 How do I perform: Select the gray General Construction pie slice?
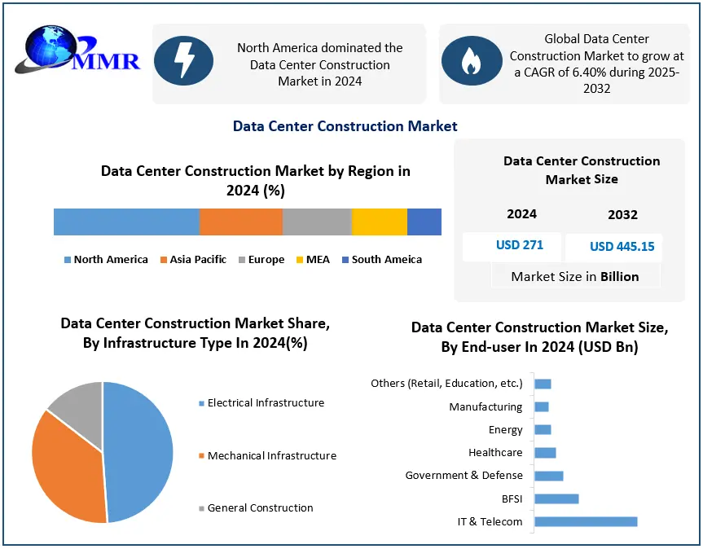[77, 411]
